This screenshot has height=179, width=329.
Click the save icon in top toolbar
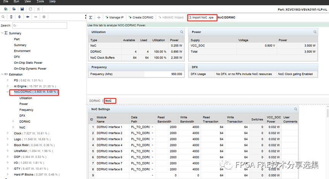[22, 9]
